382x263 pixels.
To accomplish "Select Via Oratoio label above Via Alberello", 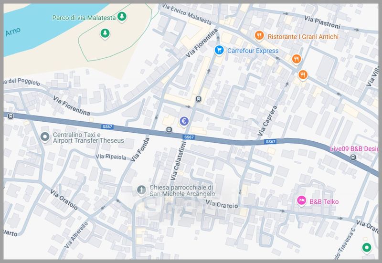I will coord(64,200).
